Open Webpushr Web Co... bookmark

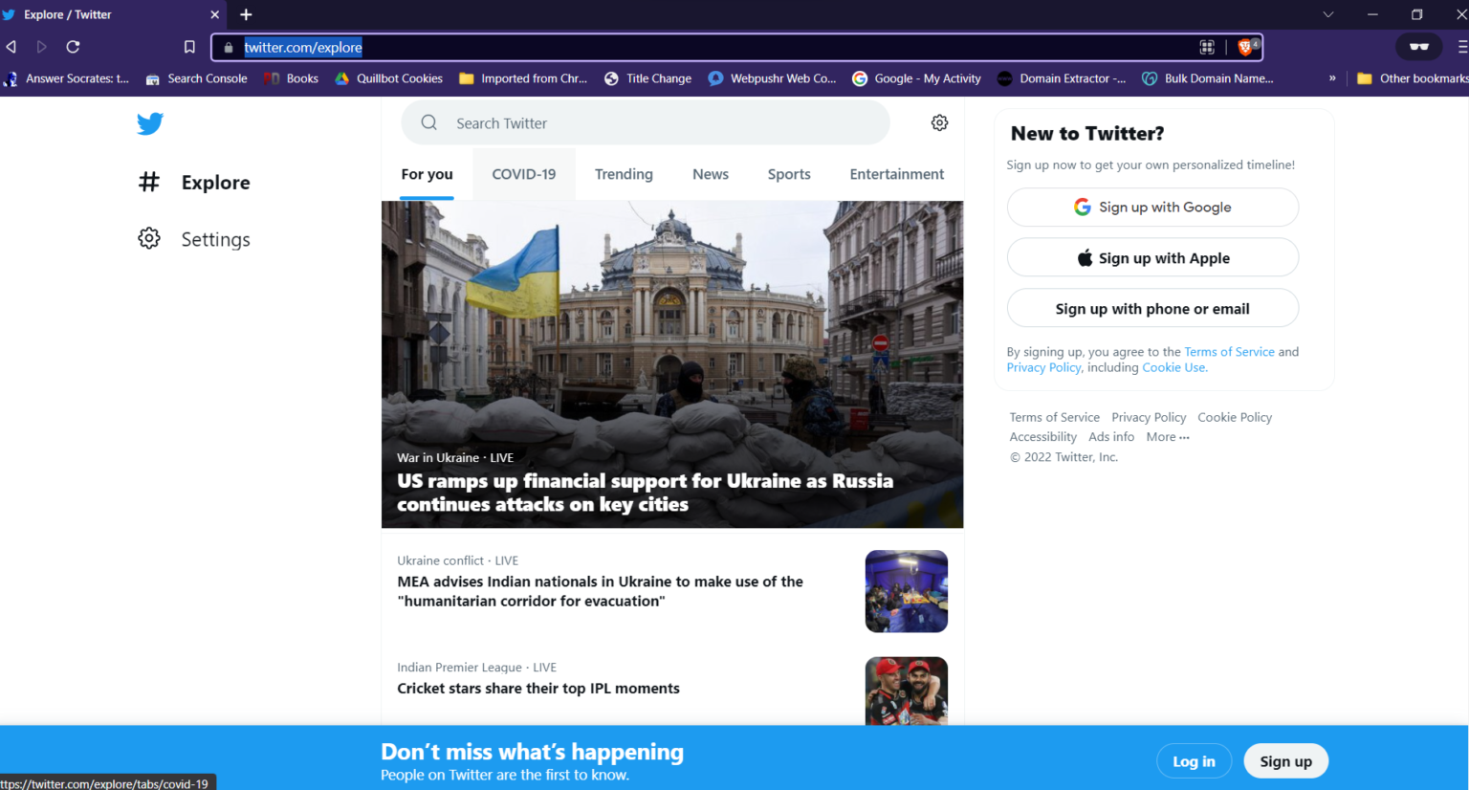tap(773, 78)
